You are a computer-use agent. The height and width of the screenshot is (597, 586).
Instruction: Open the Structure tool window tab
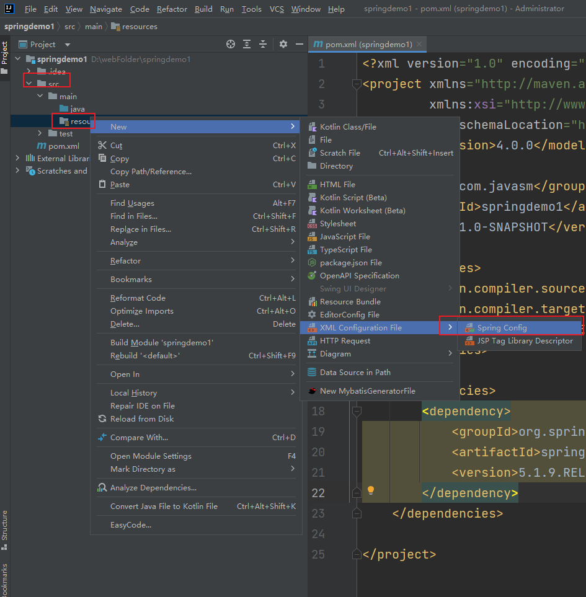coord(4,530)
